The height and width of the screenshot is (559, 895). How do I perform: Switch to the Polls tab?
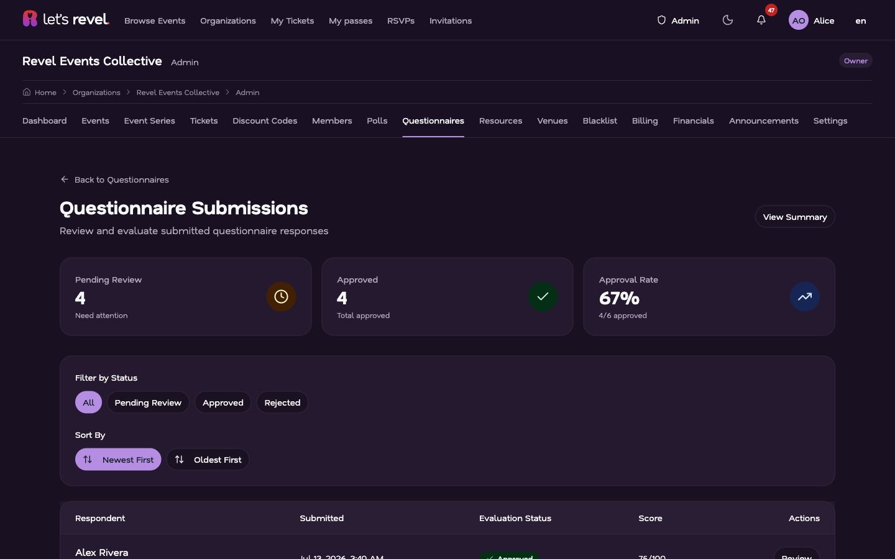point(377,120)
